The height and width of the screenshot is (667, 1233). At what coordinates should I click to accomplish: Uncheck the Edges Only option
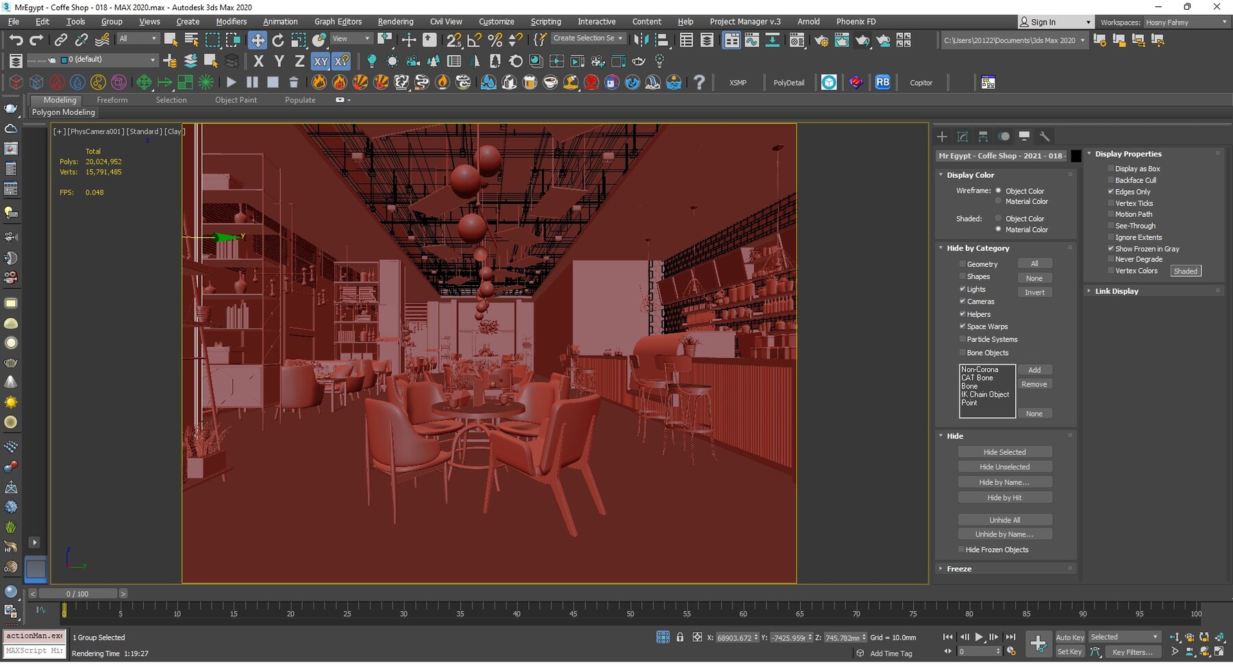coord(1111,192)
